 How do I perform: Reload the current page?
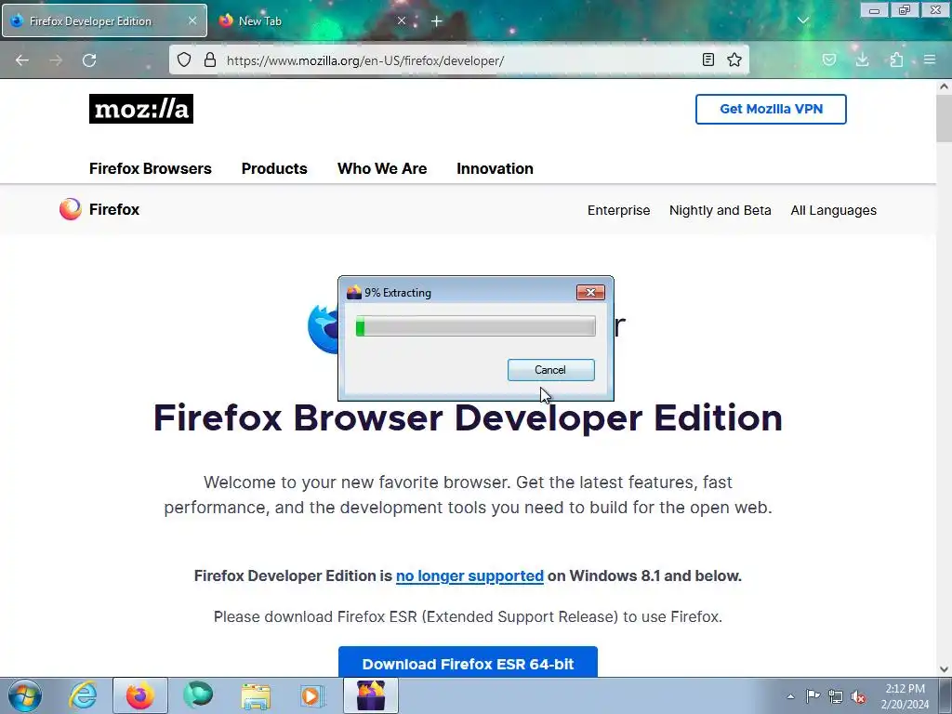click(89, 60)
